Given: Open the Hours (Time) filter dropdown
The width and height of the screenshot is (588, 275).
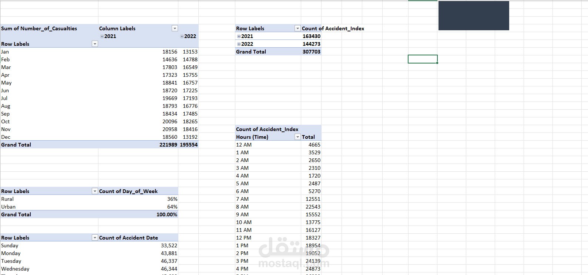Looking at the screenshot, I should (x=298, y=137).
